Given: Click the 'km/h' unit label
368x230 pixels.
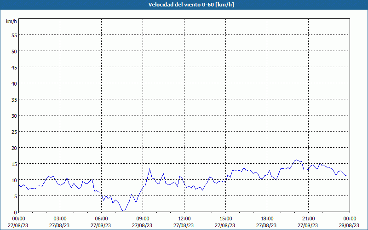Looking at the screenshot, I should 11,21.
